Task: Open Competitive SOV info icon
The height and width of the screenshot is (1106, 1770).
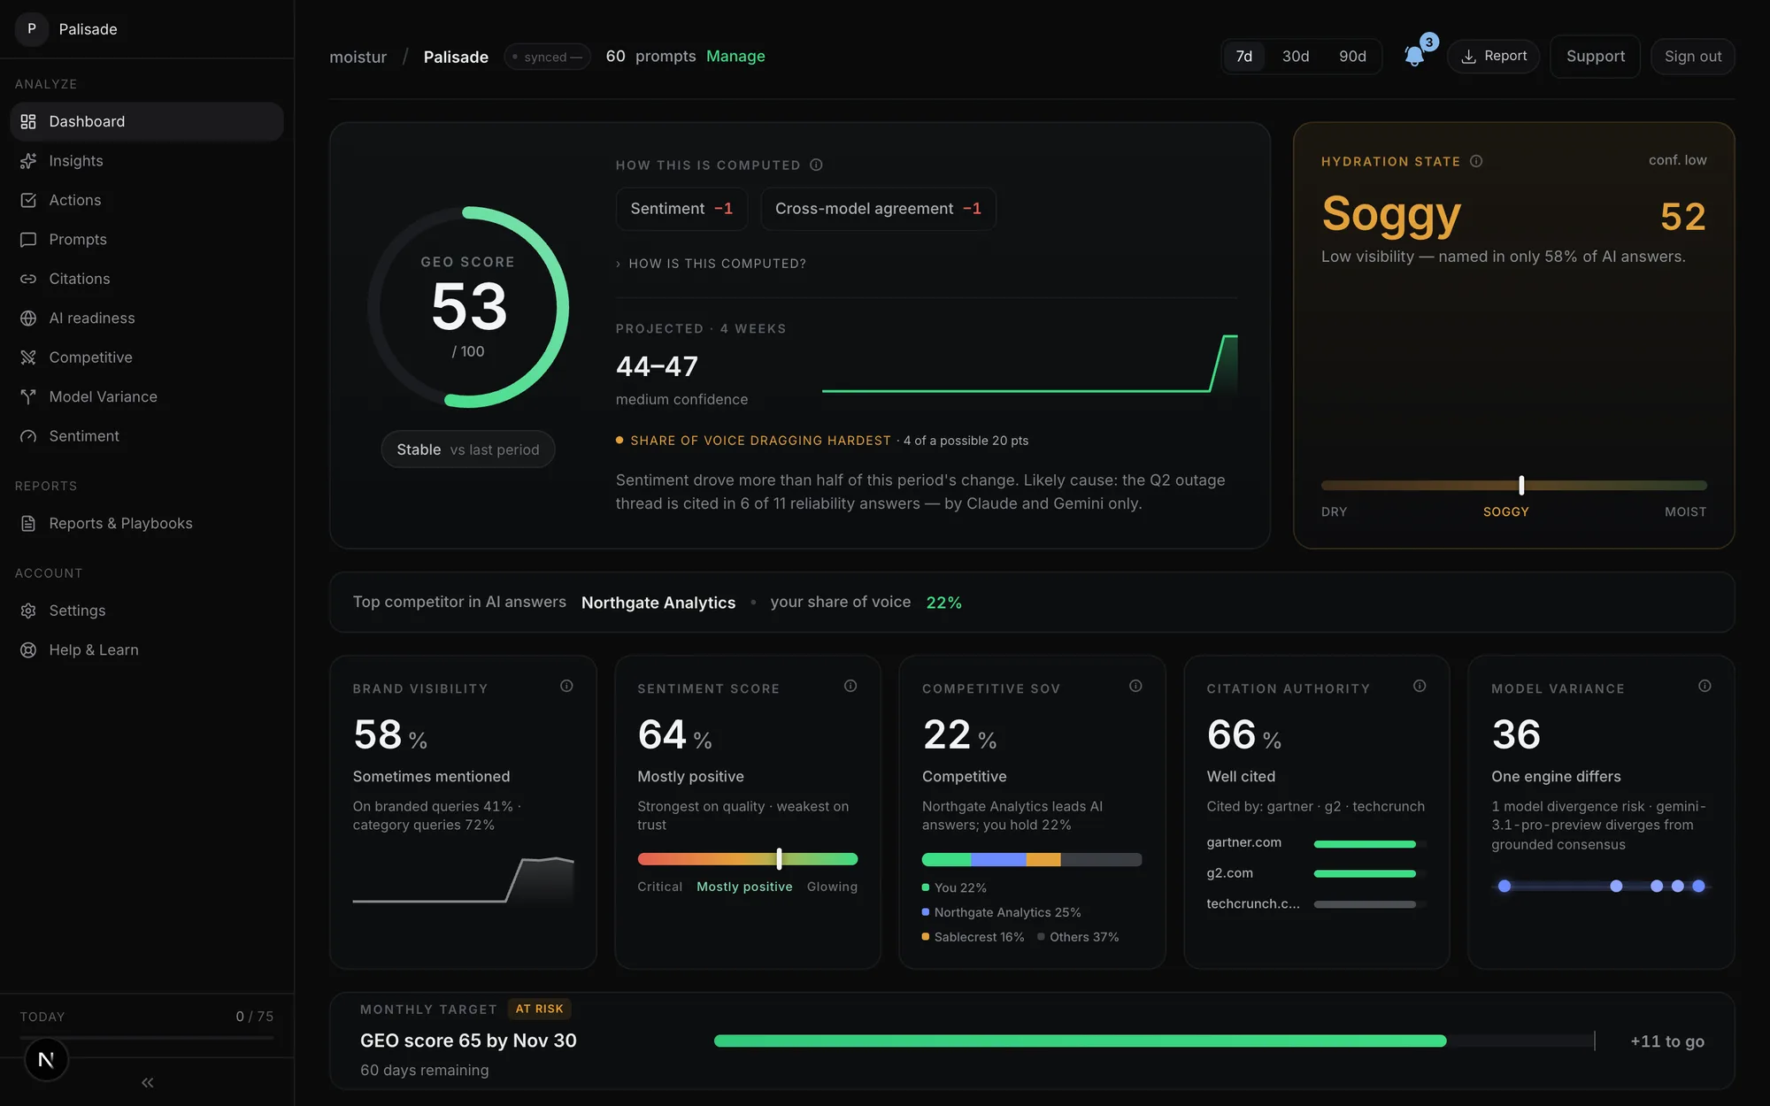Action: tap(1135, 686)
